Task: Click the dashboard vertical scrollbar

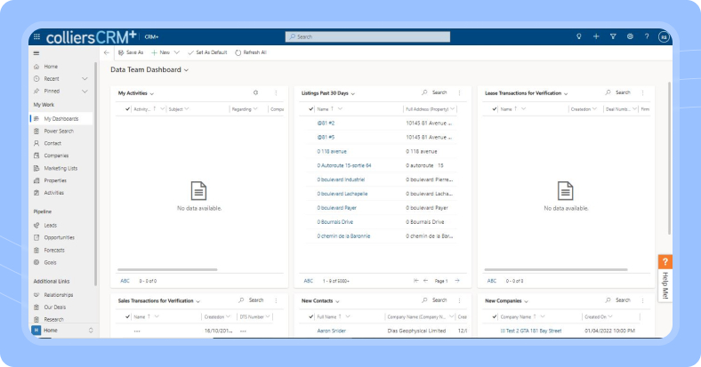Action: 669,158
